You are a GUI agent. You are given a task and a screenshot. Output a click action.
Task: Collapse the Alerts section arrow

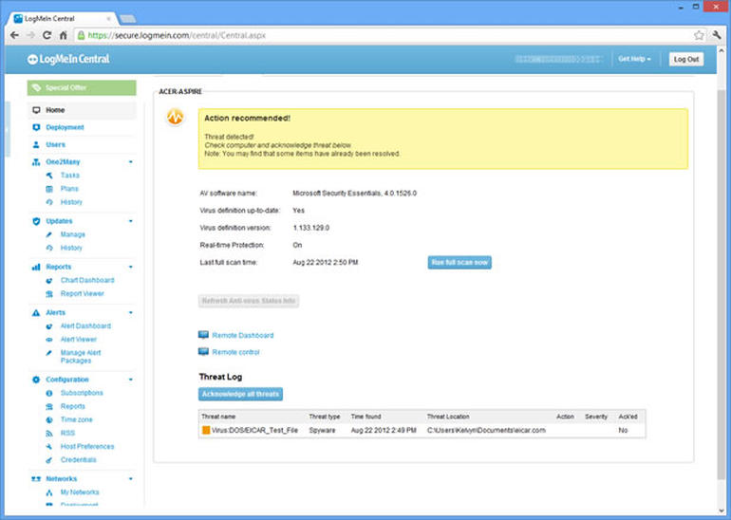click(x=131, y=312)
